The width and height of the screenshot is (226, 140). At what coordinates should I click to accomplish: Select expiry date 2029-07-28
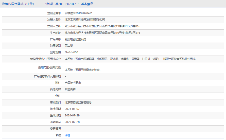click(x=72, y=122)
